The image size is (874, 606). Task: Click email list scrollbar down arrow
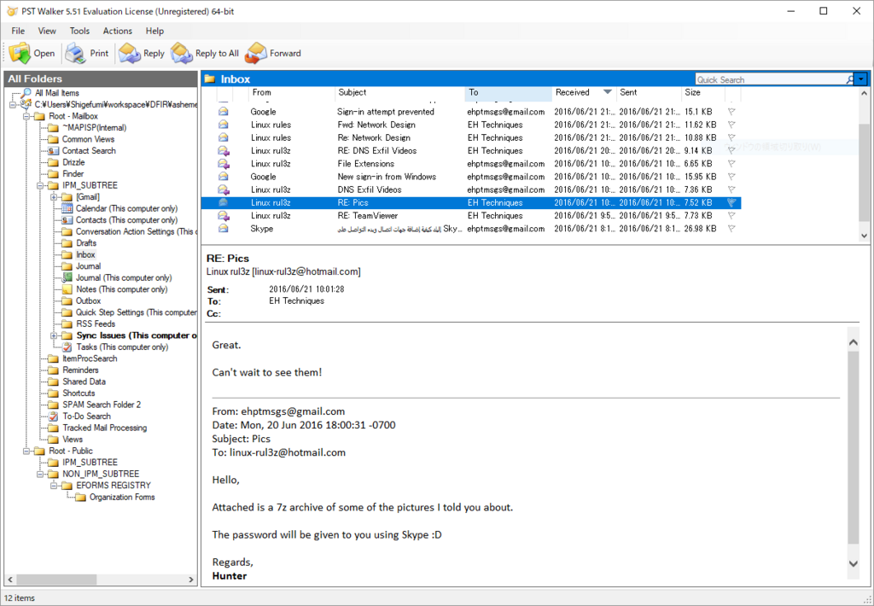click(864, 236)
